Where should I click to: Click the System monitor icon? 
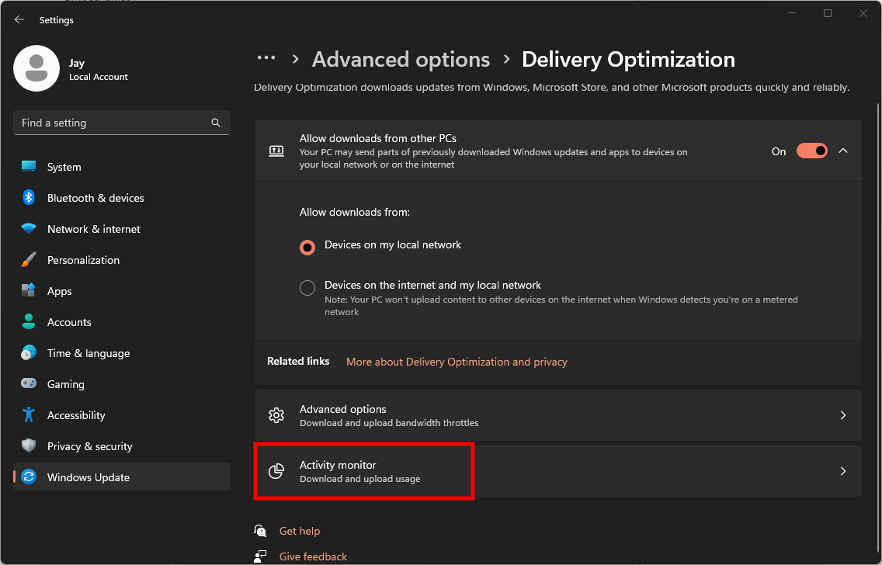click(29, 166)
